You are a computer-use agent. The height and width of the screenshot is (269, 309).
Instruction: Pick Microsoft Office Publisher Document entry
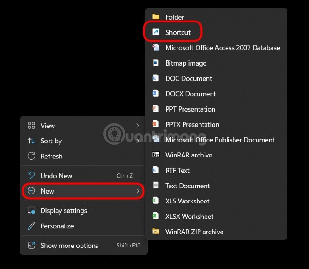[220, 140]
